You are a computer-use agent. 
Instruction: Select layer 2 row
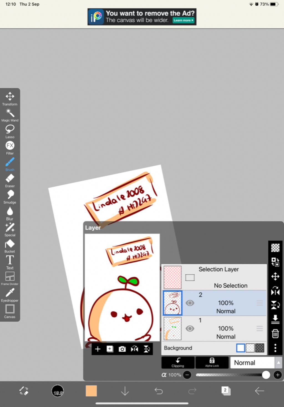214,303
